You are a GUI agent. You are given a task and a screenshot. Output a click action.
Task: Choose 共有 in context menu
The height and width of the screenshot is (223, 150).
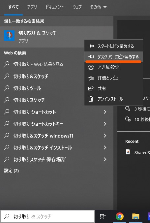tap(114, 88)
